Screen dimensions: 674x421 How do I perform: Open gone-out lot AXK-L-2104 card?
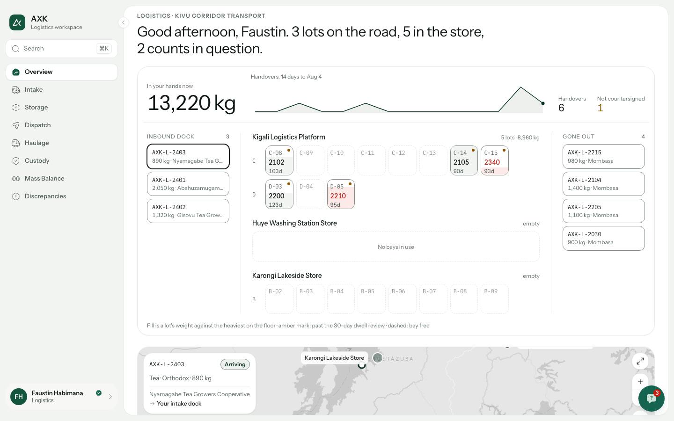[604, 184]
